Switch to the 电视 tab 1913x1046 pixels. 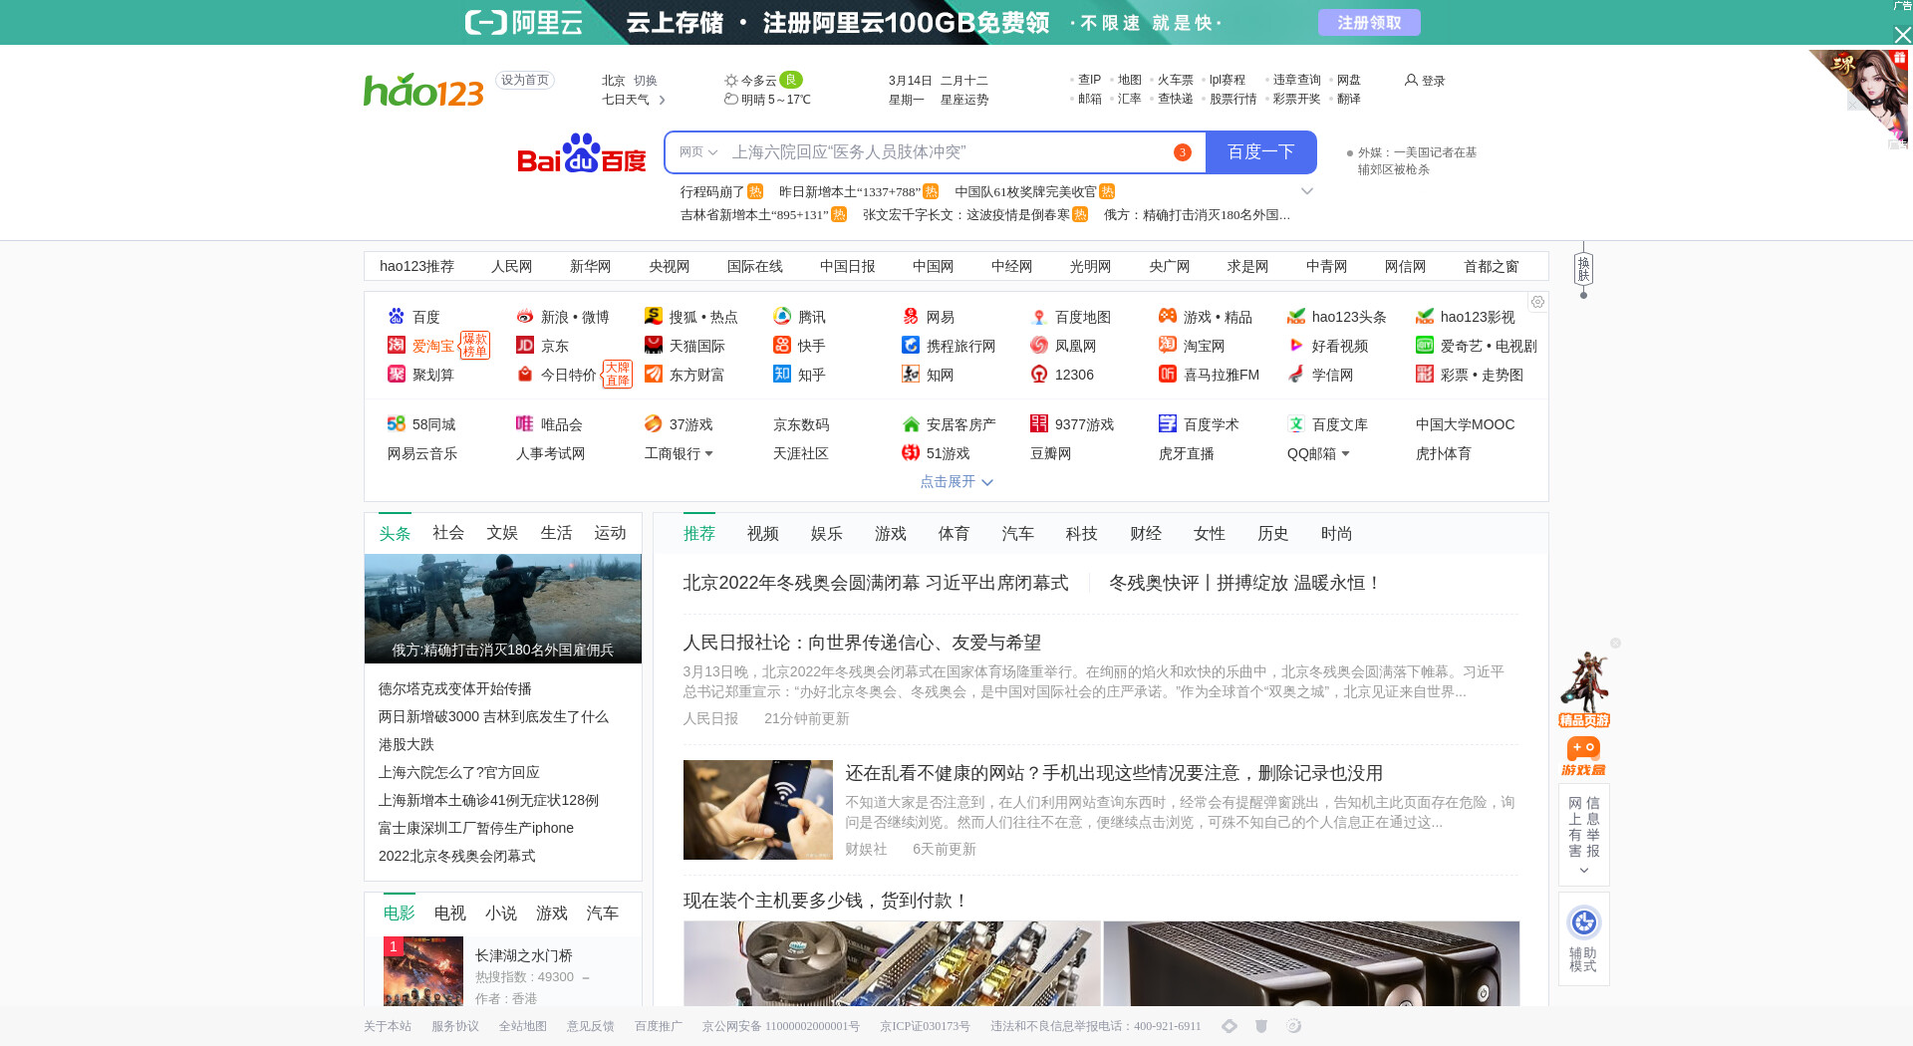[450, 914]
